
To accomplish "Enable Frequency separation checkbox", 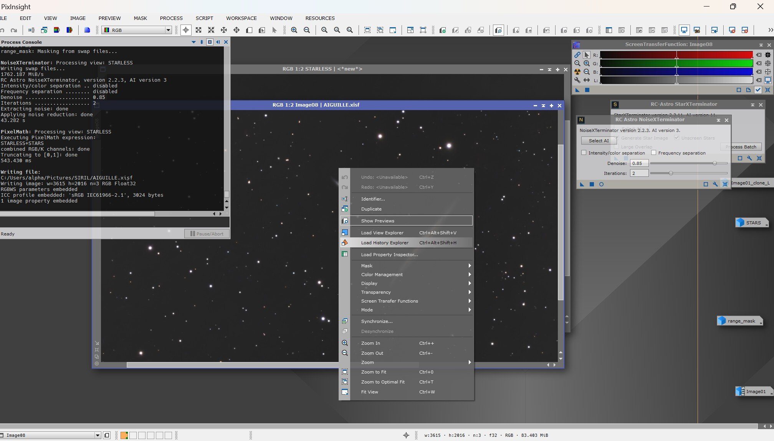I will pyautogui.click(x=653, y=153).
